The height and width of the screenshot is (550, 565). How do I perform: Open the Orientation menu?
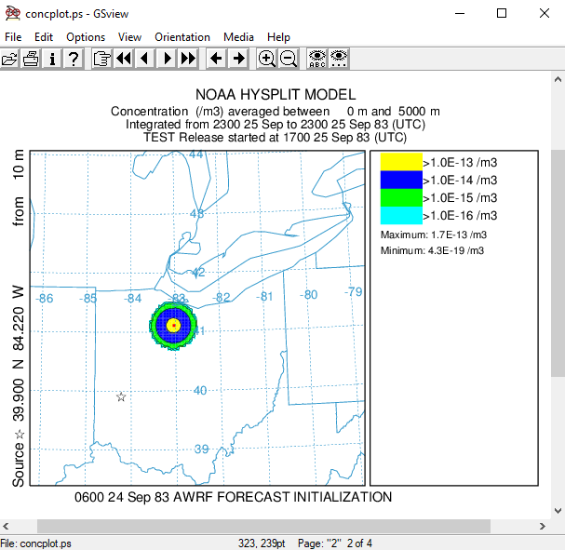pos(182,37)
